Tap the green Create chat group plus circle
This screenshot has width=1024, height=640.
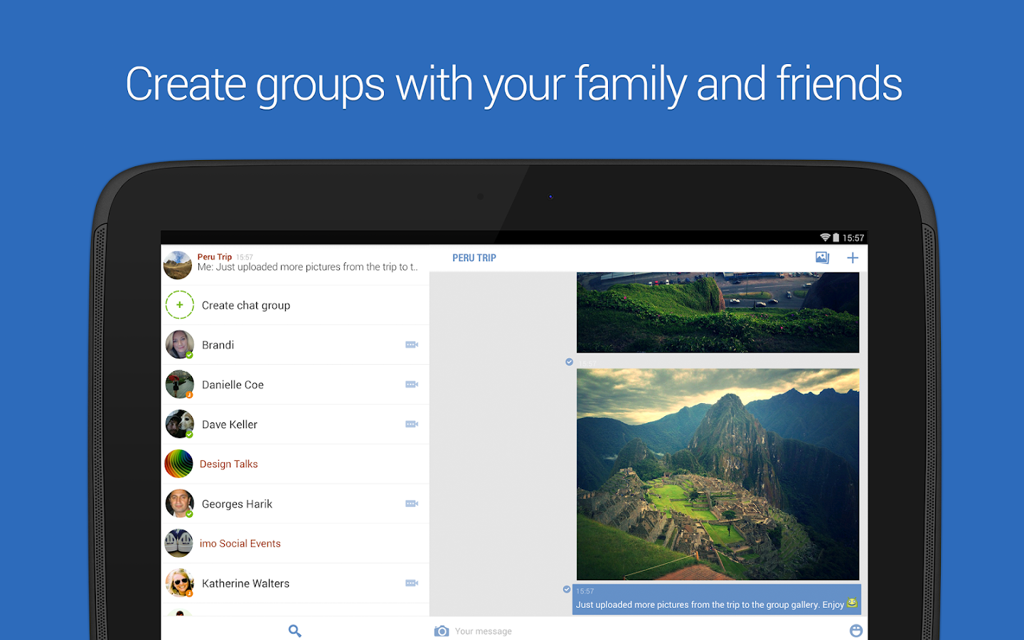(x=180, y=305)
